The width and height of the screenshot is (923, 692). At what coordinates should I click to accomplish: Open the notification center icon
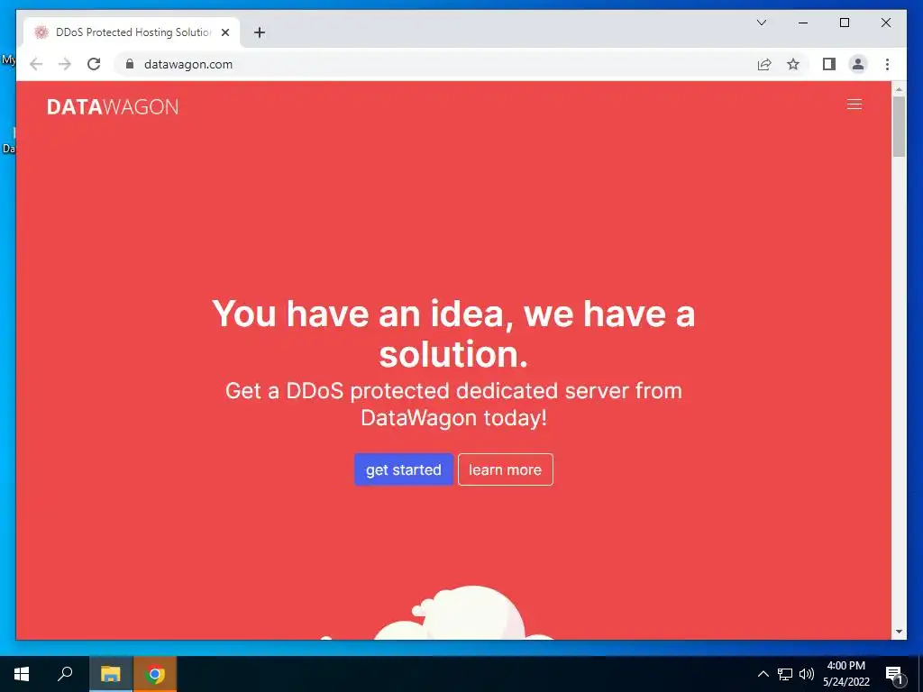[x=895, y=674]
